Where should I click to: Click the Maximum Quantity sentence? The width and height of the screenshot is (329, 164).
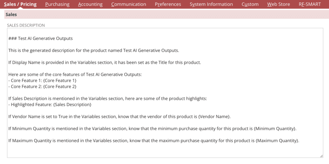pos(153,141)
